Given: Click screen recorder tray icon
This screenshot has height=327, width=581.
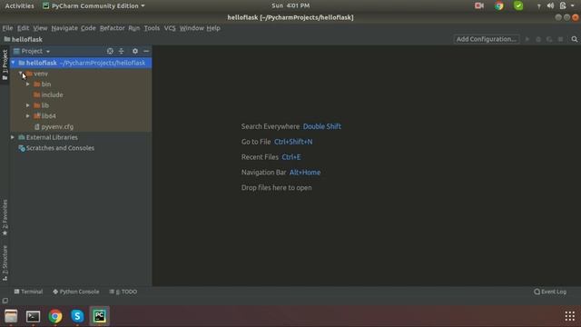Looking at the screenshot, I should point(479,5).
